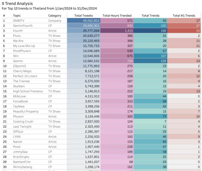Select the 1,268,174 tweets cell
202x171 pixels.
[84, 167]
